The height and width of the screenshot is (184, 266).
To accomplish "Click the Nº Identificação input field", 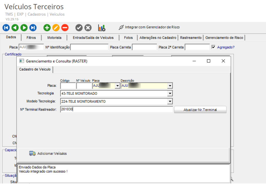I will tap(89, 47).
